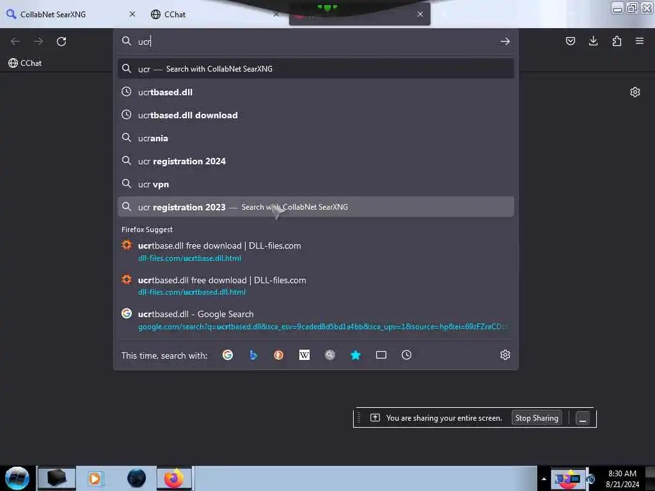Choose 'ucrtbased.dll download' suggestion
This screenshot has width=655, height=491.
coord(316,115)
